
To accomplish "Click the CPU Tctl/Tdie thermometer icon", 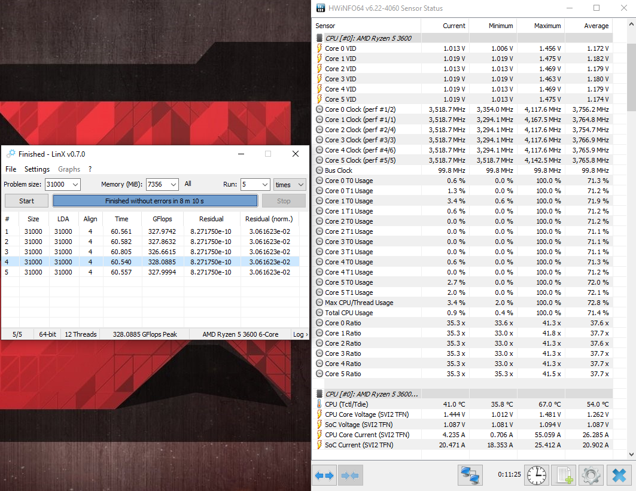I will pos(319,404).
